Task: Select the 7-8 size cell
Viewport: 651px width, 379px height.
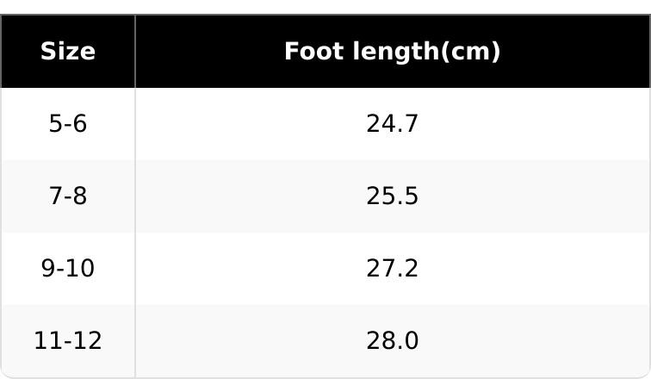Action: (68, 196)
